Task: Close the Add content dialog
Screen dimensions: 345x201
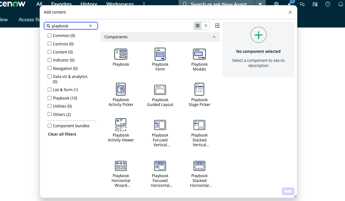Action: (290, 12)
